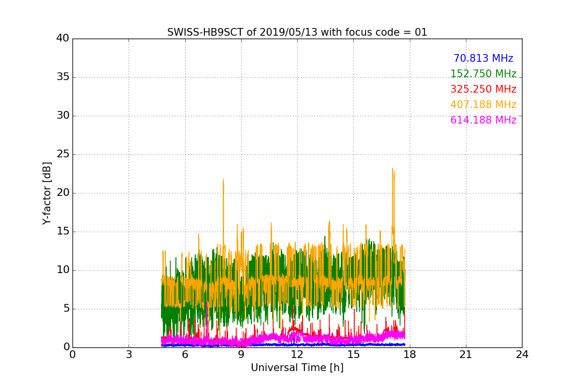Viewport: 580px width, 386px height.
Task: Click the x-axis tick label 0
Action: (x=72, y=355)
